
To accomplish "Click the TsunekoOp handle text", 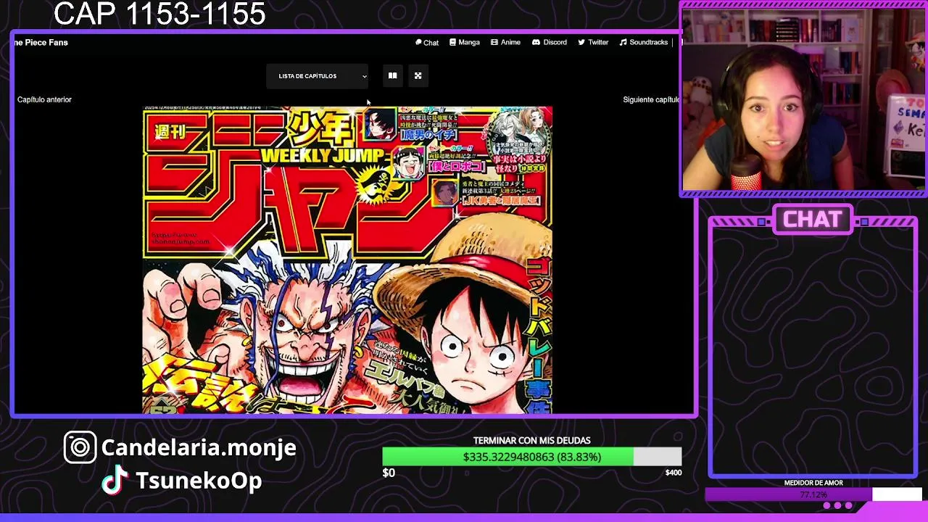I will 199,481.
